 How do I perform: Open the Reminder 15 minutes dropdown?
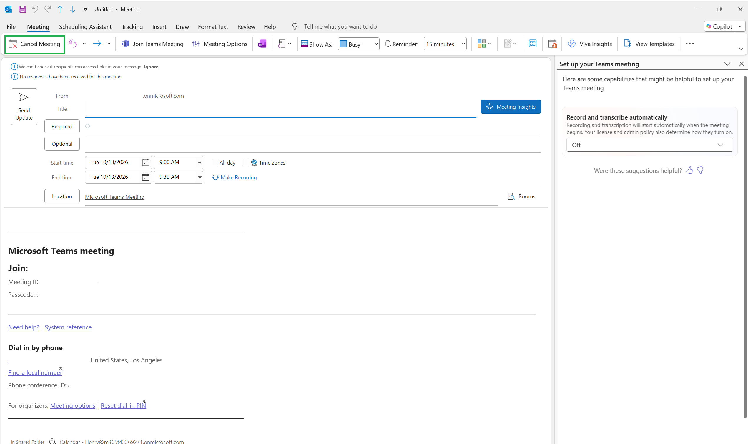(x=445, y=44)
